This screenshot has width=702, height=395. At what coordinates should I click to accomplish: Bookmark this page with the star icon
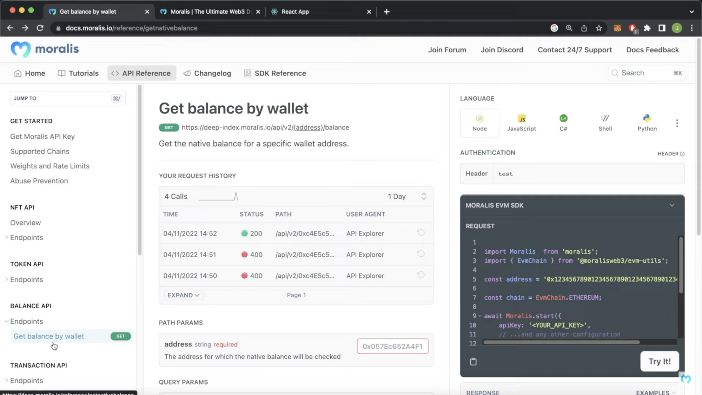pyautogui.click(x=599, y=28)
